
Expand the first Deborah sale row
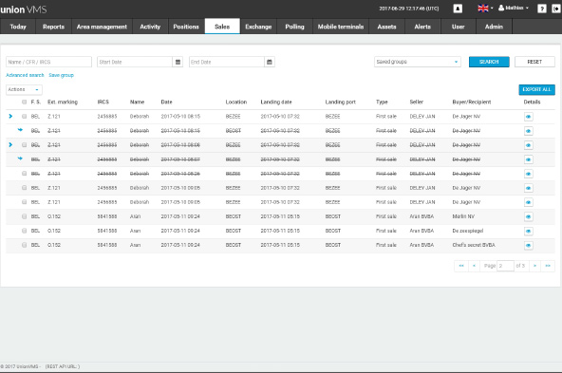click(10, 116)
